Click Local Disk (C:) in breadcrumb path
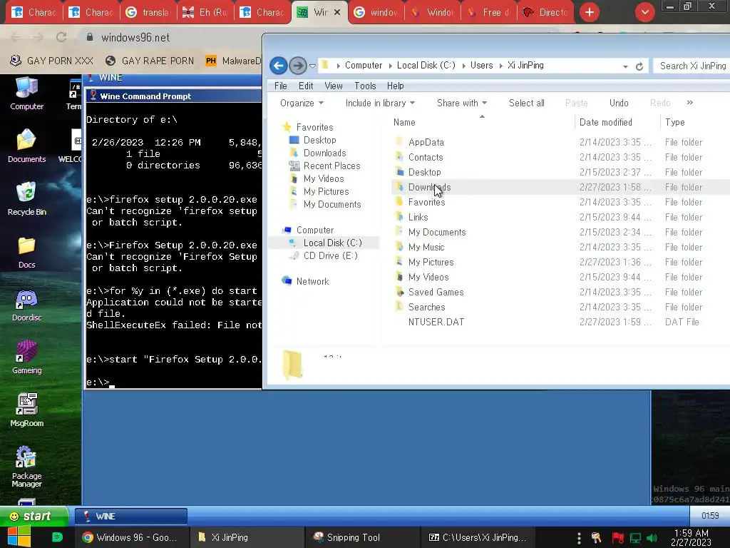This screenshot has height=548, width=730. pos(426,65)
